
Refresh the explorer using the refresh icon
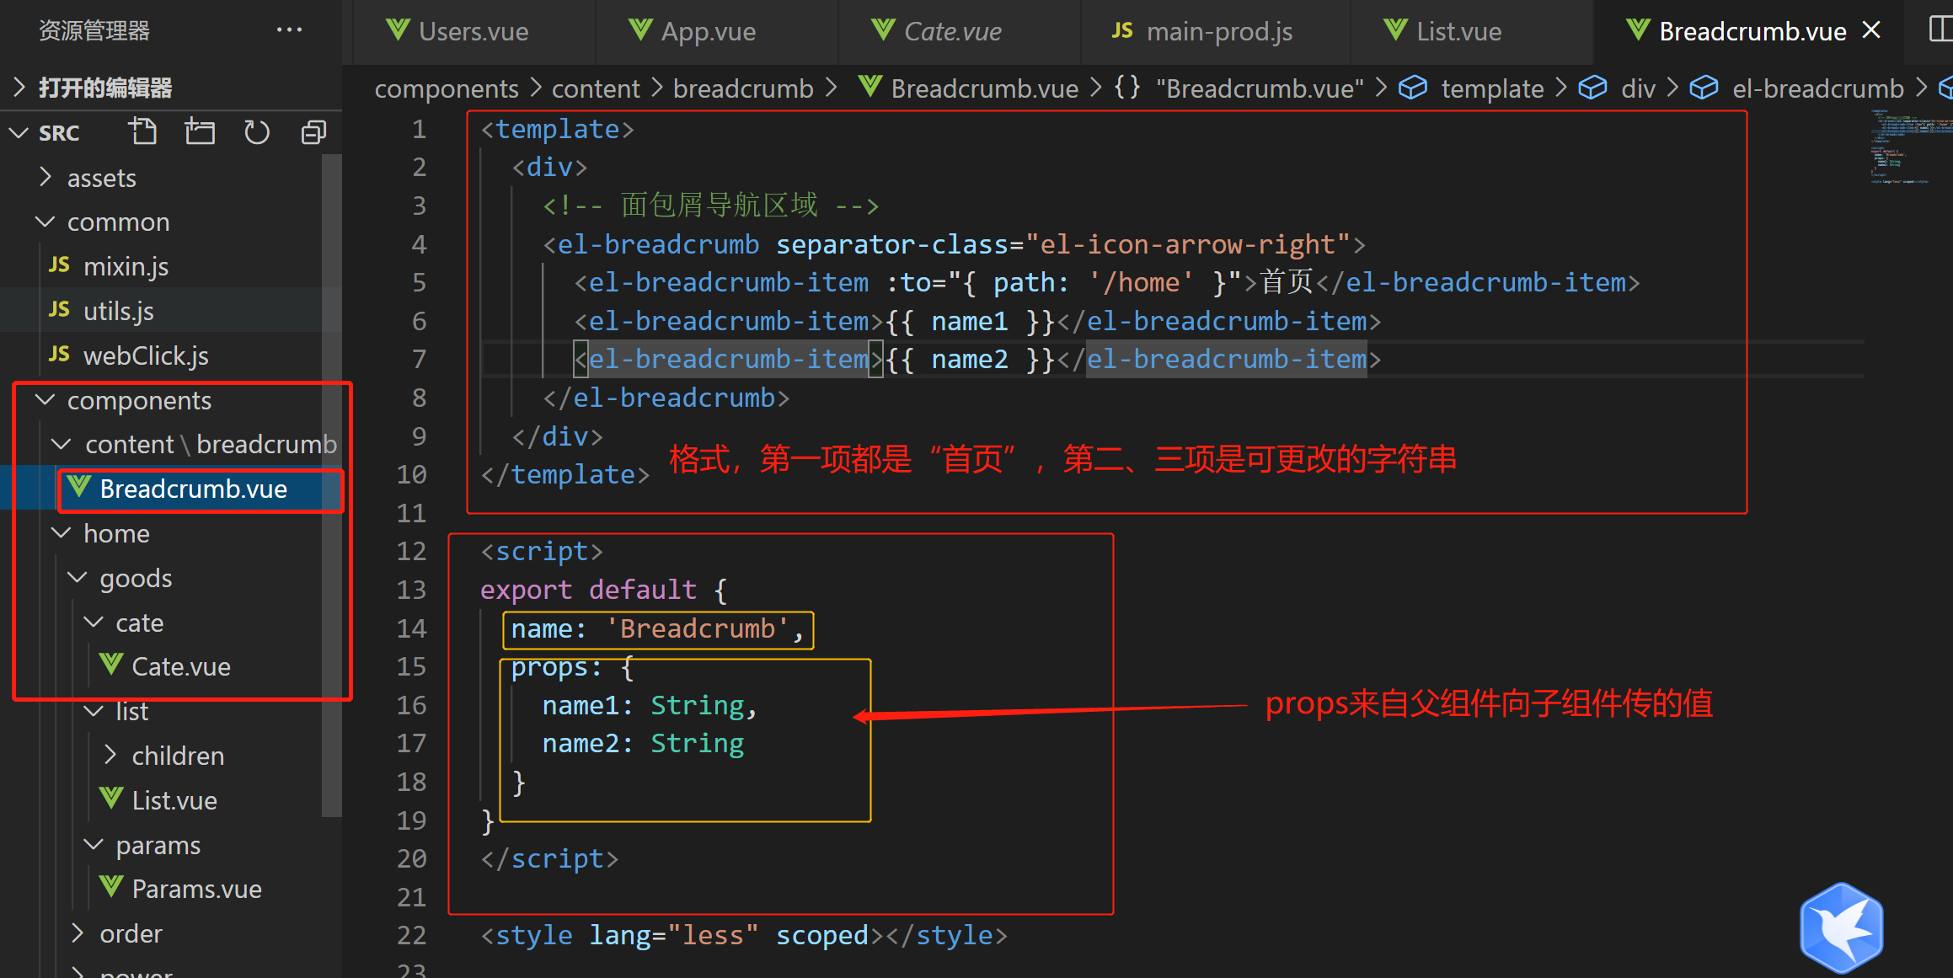[x=256, y=132]
